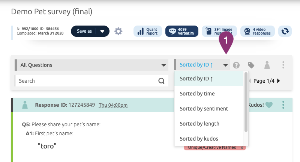
Task: Open the Save as arrow dropdown
Action: pyautogui.click(x=102, y=31)
